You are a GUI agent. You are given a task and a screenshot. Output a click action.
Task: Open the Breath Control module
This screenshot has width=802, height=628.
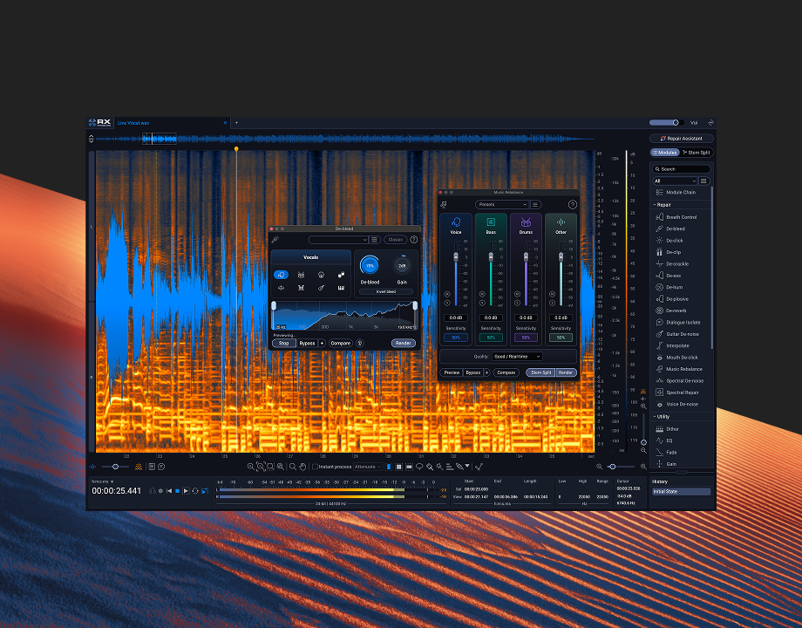tap(676, 217)
